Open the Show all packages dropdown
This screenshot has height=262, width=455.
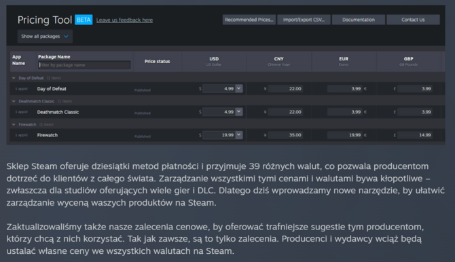[45, 36]
